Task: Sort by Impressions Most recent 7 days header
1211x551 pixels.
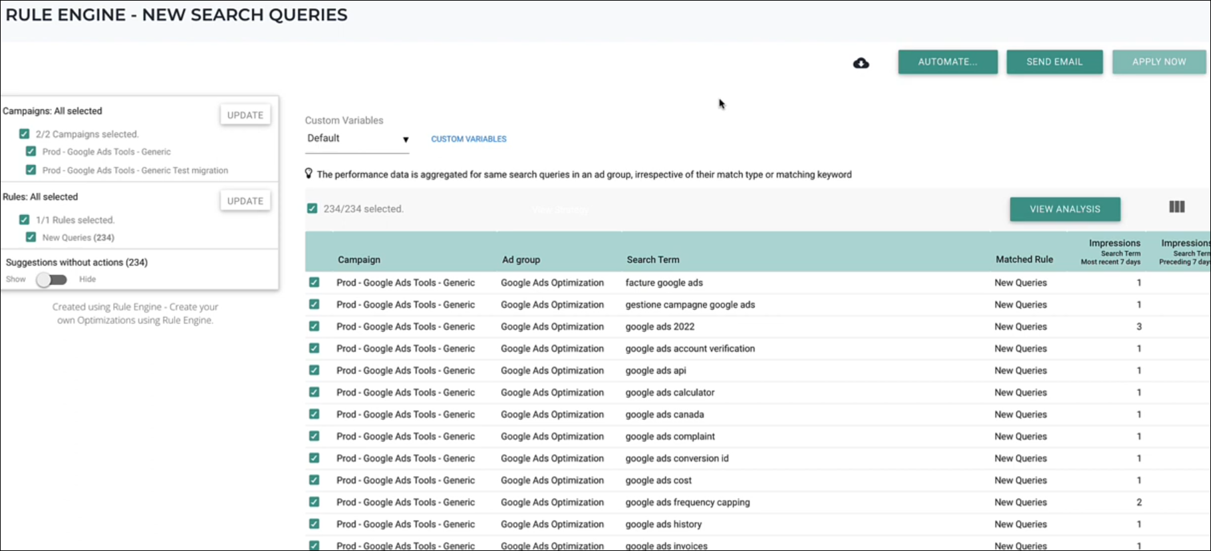Action: click(1111, 252)
